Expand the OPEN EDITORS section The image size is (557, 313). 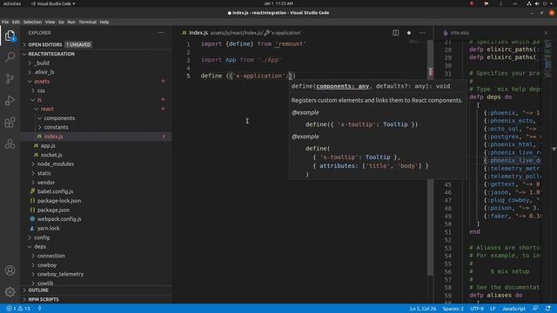(x=44, y=44)
